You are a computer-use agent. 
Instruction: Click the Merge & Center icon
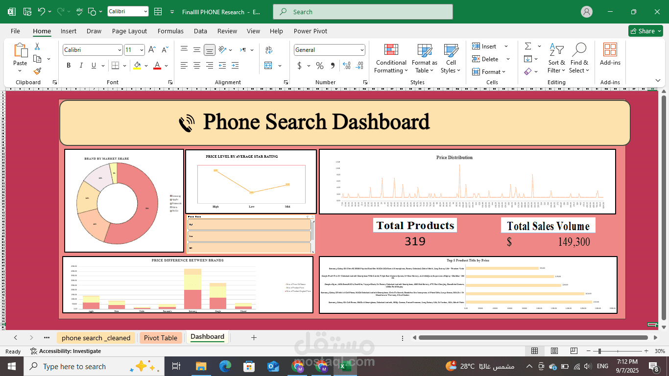[268, 66]
